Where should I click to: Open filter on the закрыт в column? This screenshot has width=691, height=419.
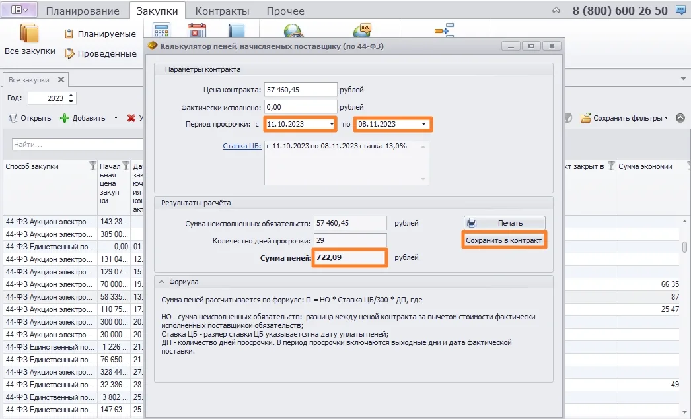coord(611,166)
